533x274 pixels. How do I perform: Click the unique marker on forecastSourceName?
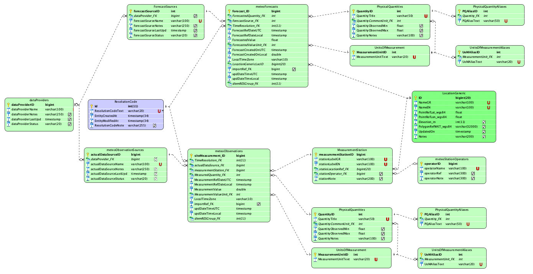[200, 21]
